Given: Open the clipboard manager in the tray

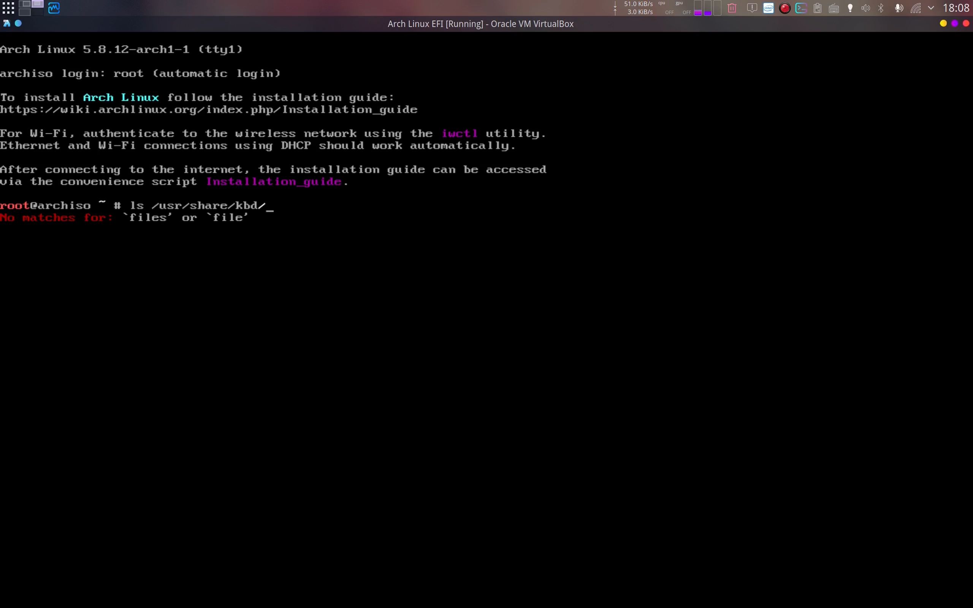Looking at the screenshot, I should [x=818, y=8].
